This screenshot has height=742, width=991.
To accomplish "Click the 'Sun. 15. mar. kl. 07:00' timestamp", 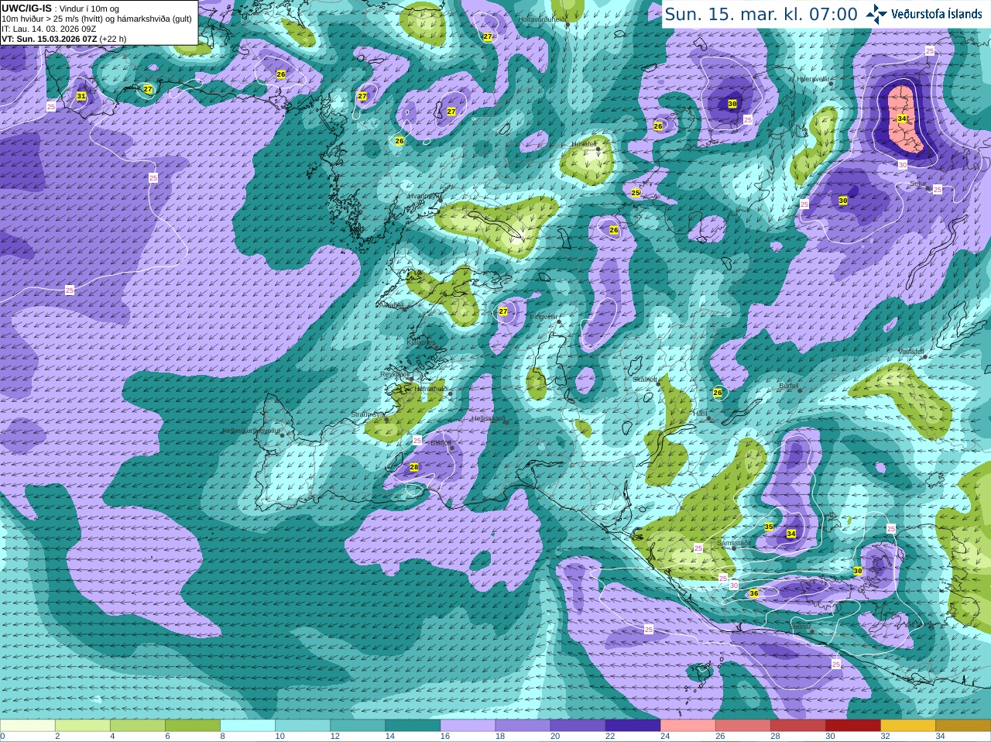I will point(761,14).
